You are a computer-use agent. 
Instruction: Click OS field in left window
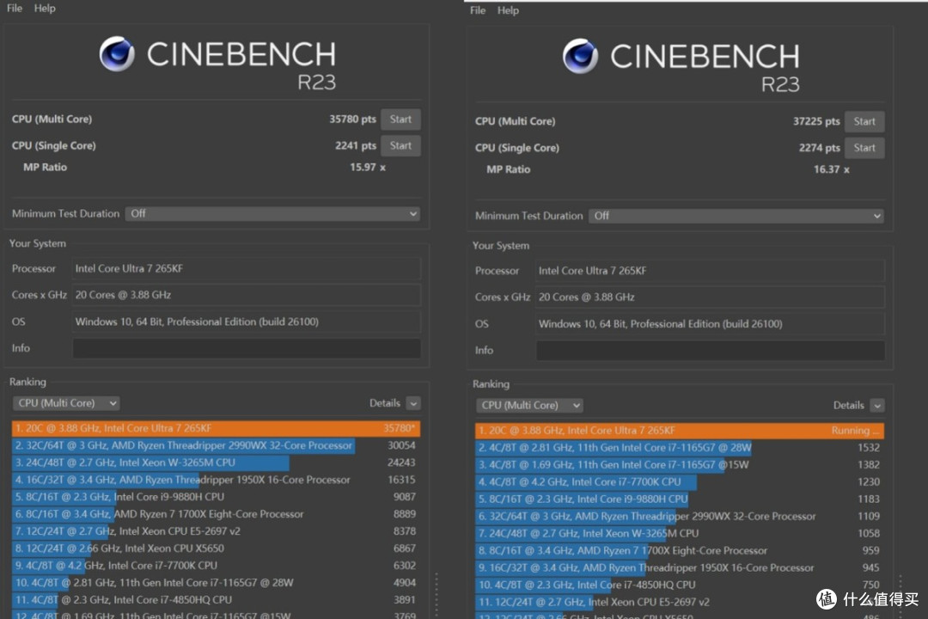(247, 322)
